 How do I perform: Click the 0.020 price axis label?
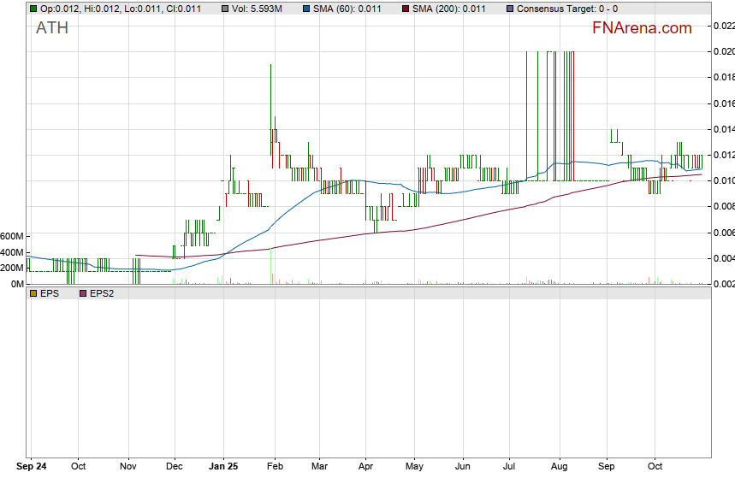click(x=723, y=51)
